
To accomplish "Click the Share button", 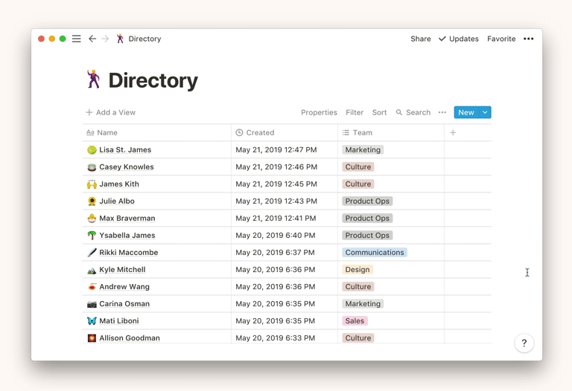I will (420, 39).
